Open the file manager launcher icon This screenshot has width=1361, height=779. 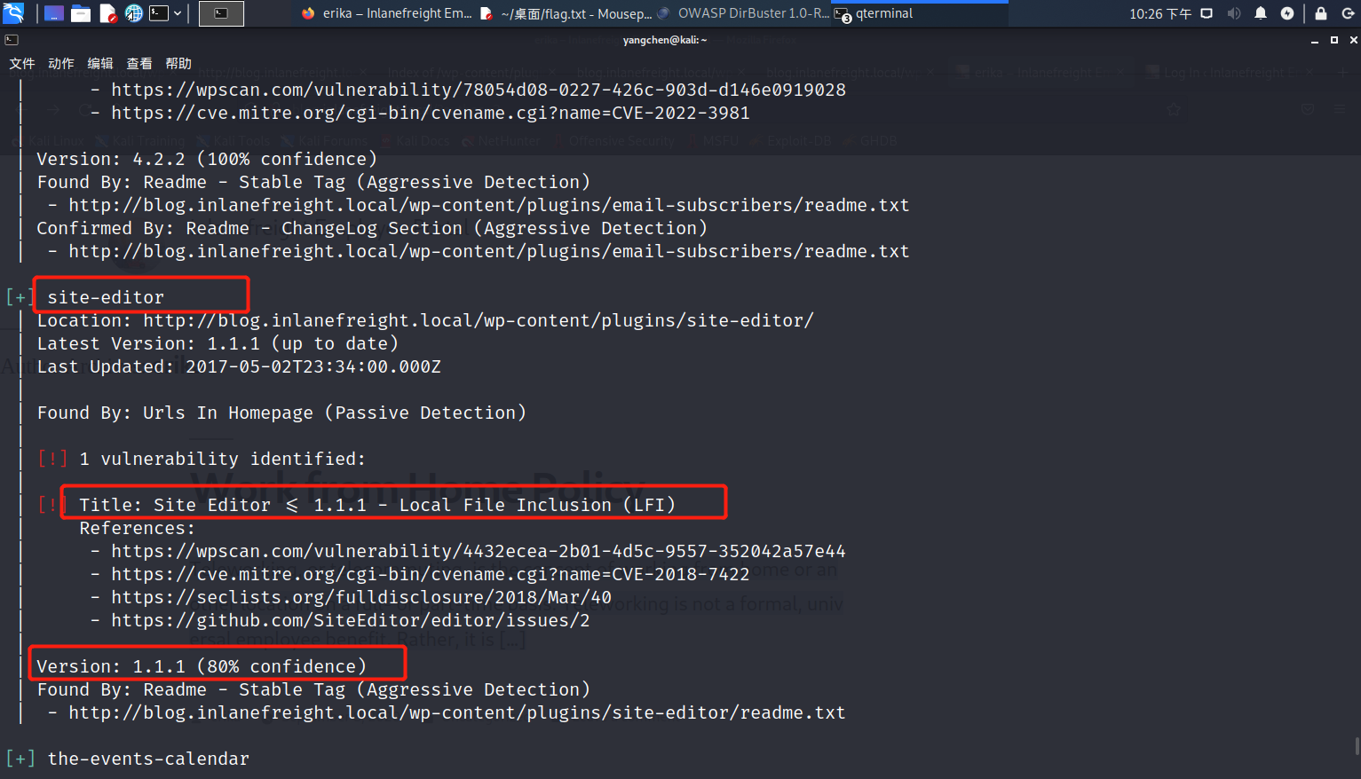pos(81,13)
